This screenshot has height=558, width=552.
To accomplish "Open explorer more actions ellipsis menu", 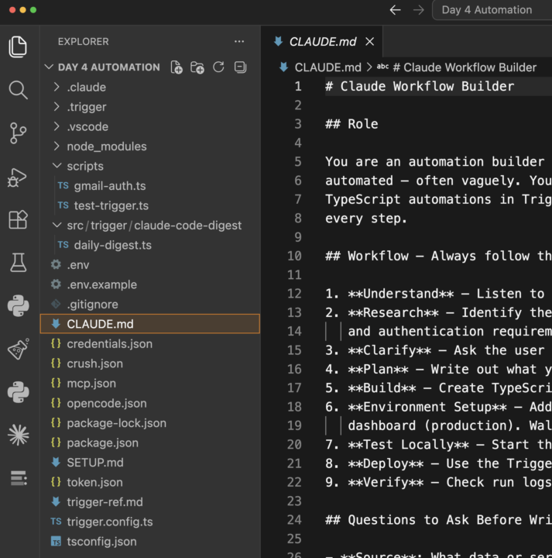I will 239,42.
